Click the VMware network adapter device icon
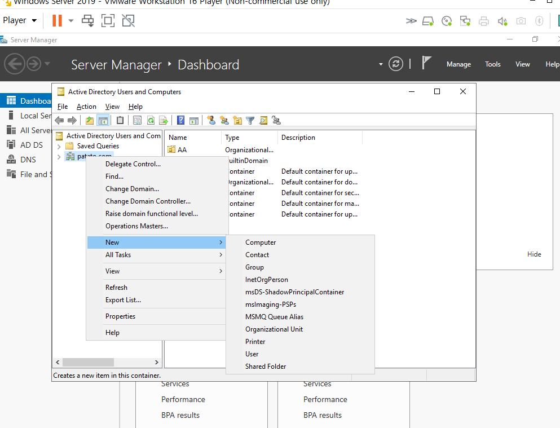This screenshot has width=560, height=428. click(x=465, y=21)
